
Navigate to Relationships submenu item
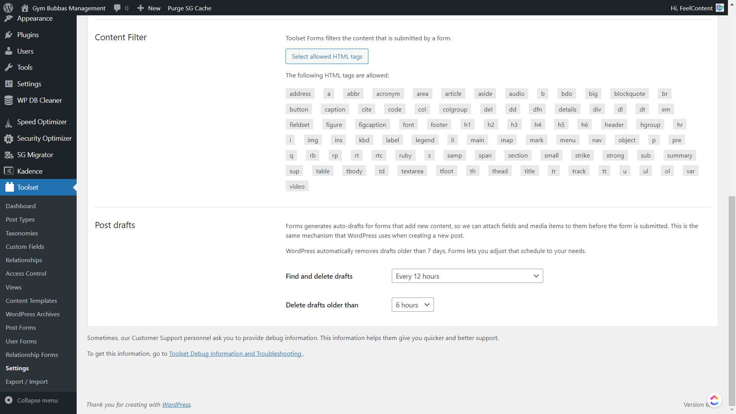(24, 260)
